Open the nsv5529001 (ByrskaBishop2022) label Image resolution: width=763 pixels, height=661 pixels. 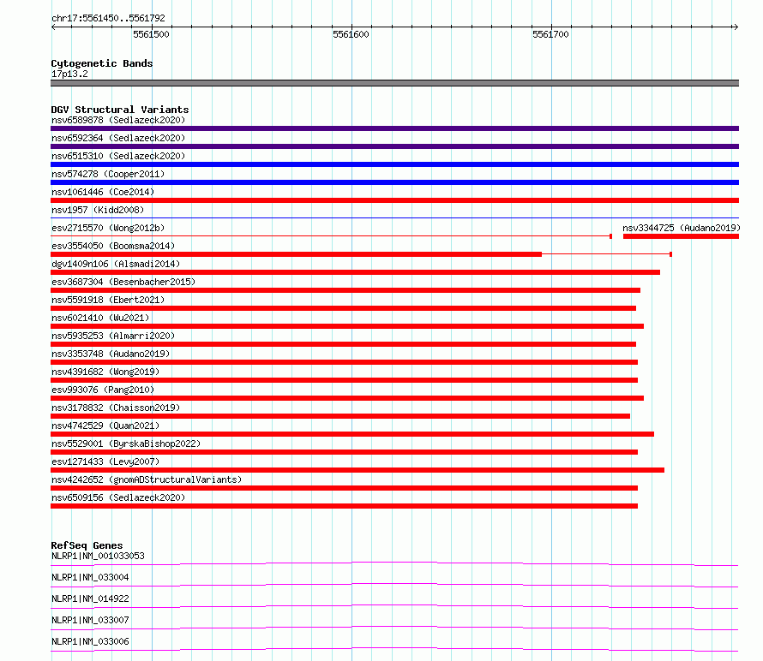tap(126, 444)
